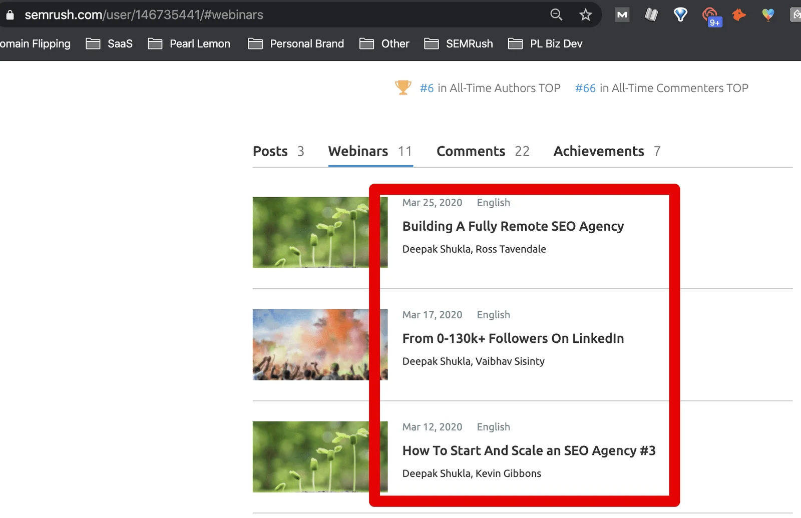
Task: Click speaker name 'Ross Tavendale'
Action: coord(511,249)
